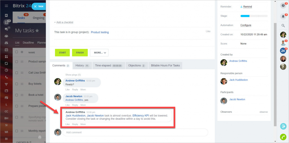Open More under Andrew Griffiths Ready? comment
Image resolution: width=289 pixels, height=143 pixels.
coord(83,90)
